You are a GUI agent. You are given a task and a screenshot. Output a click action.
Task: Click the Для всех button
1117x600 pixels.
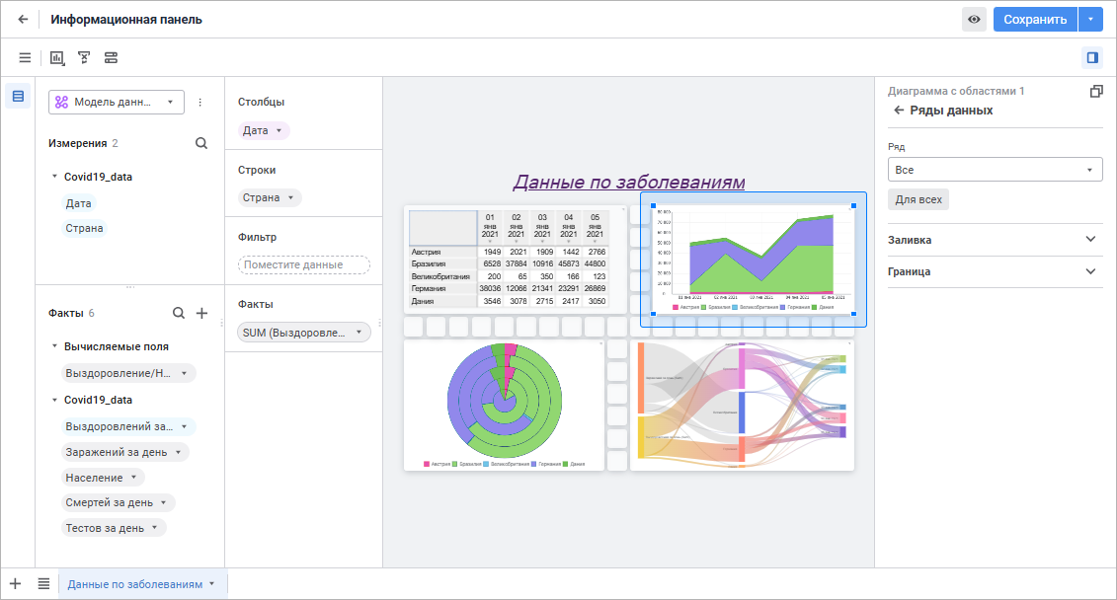point(918,199)
